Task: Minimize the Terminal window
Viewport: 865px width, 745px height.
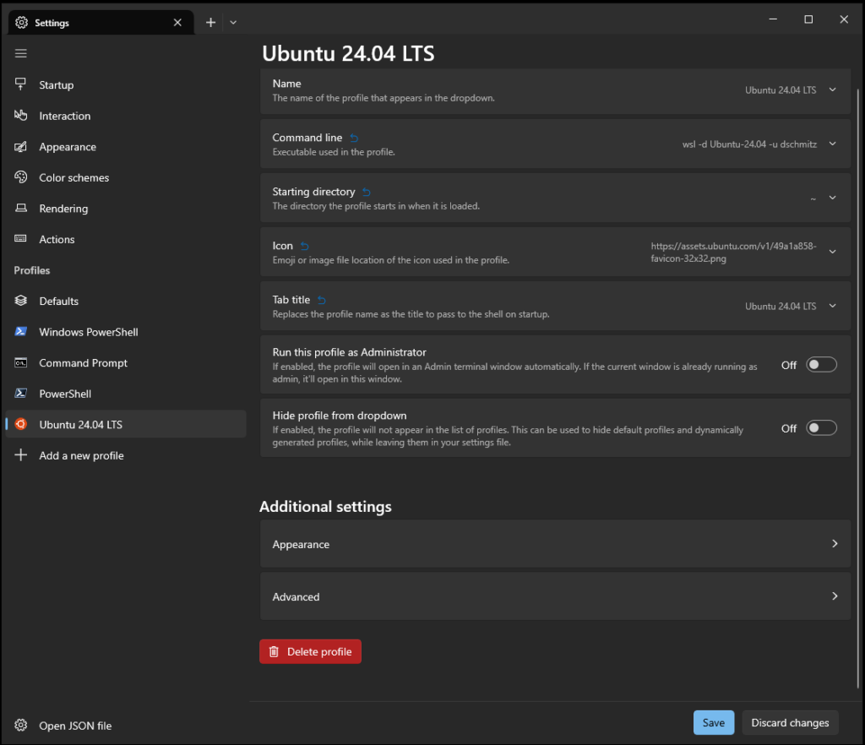Action: 773,19
